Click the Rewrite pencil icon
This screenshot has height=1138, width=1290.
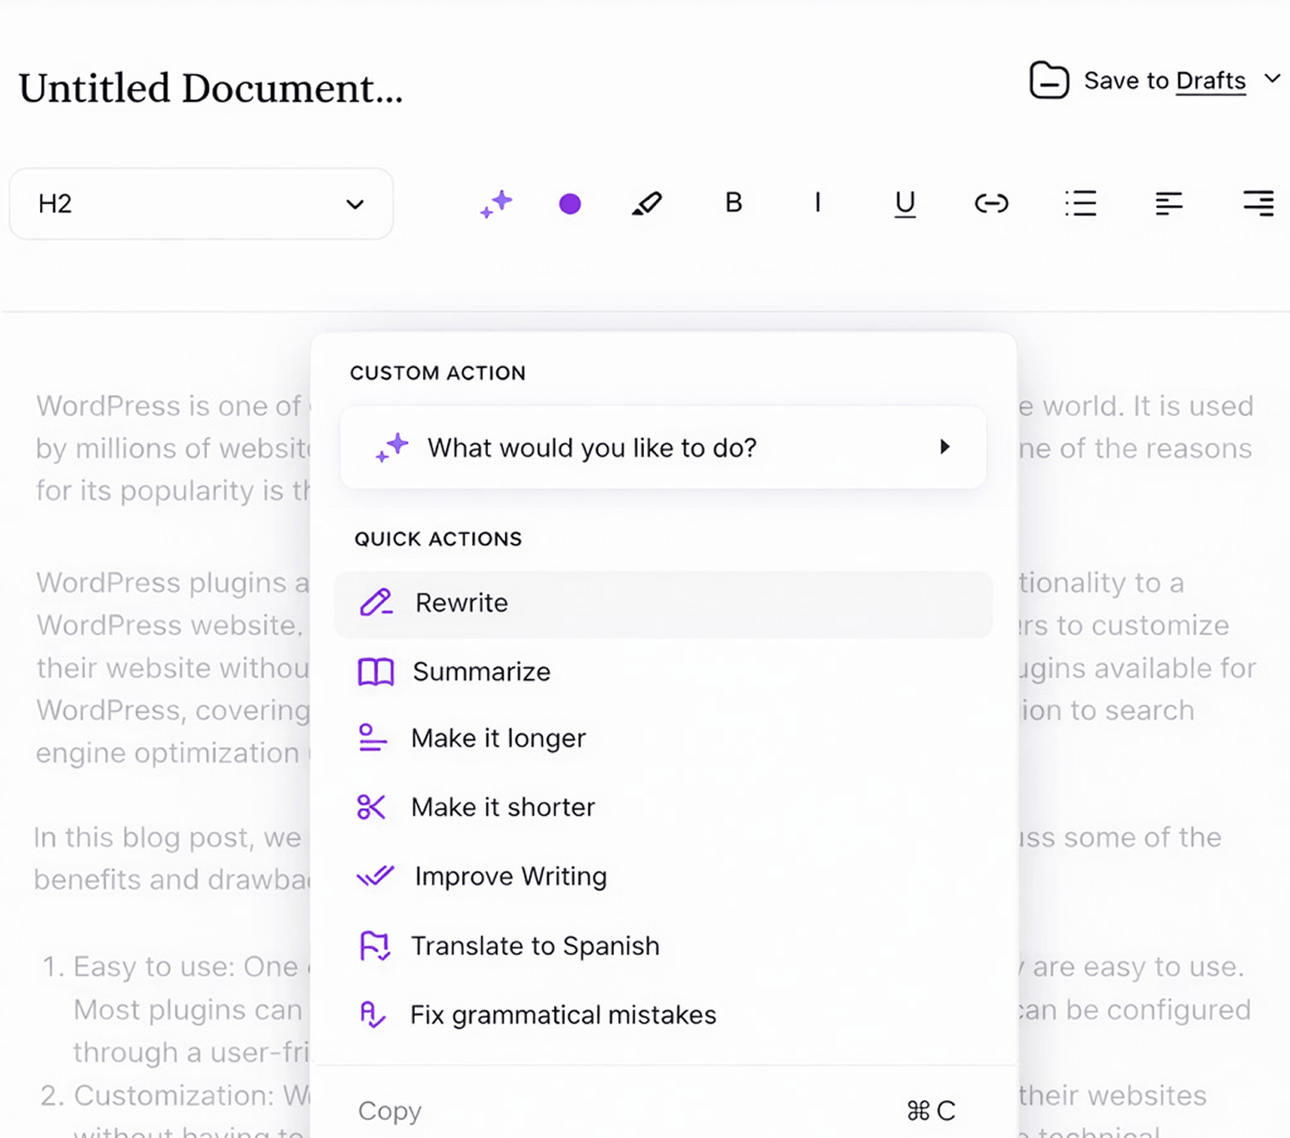[376, 603]
